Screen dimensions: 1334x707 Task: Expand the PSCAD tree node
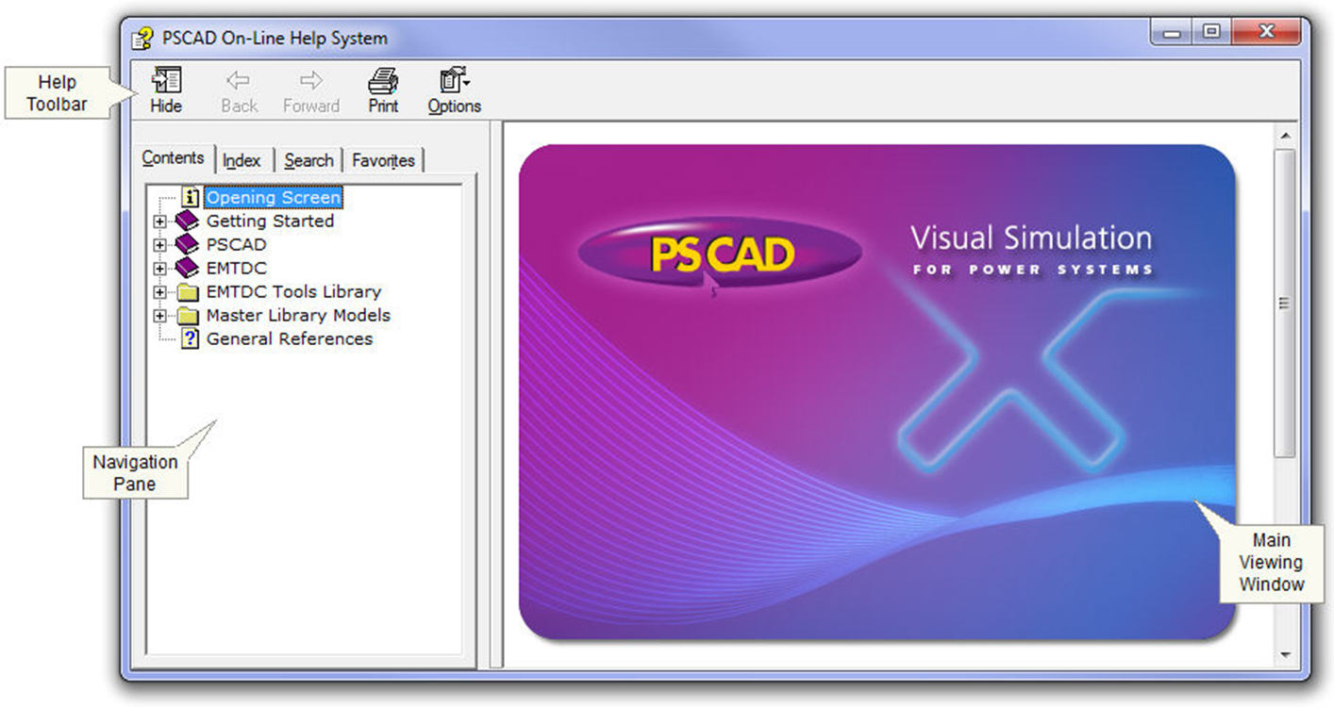[x=159, y=245]
